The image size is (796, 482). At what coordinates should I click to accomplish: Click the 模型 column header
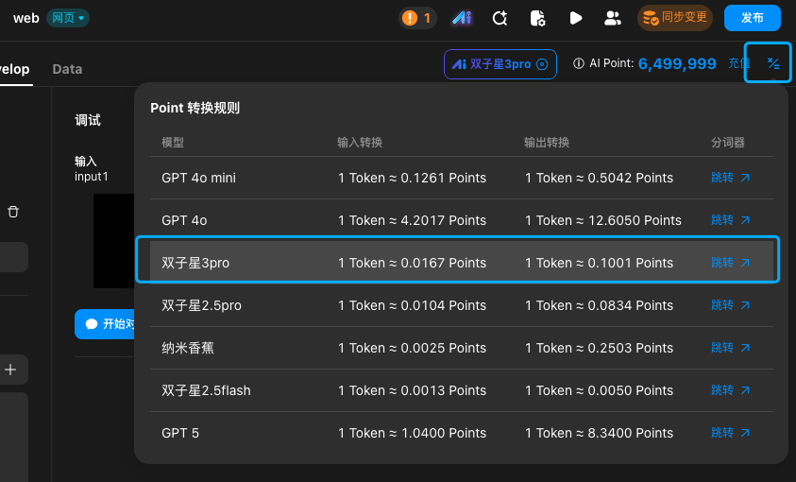point(173,143)
